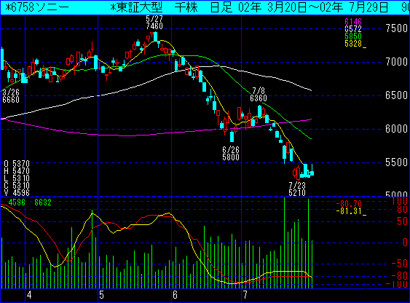The width and height of the screenshot is (410, 303).
Task: Click the 6000 price axis label
Action: click(x=397, y=129)
